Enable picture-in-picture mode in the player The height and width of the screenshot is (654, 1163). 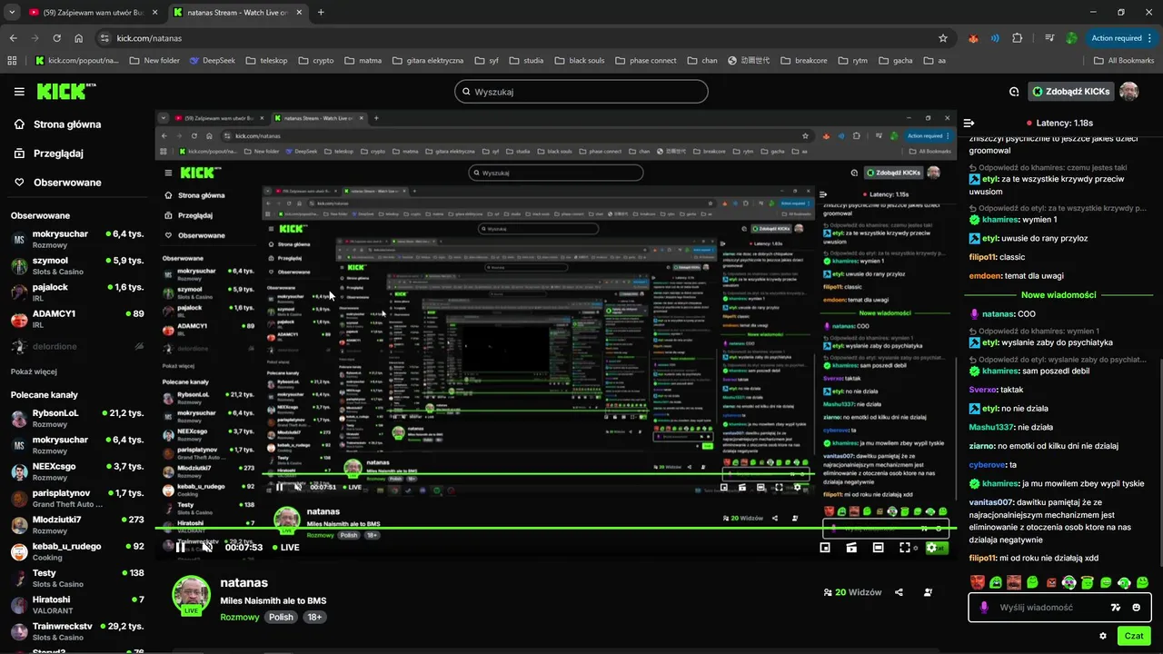click(x=825, y=548)
